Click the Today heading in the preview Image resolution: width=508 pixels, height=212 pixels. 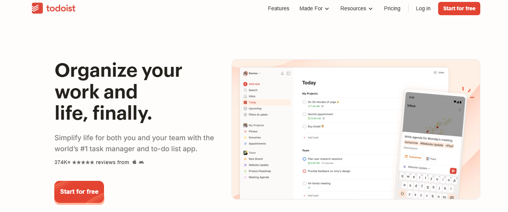coord(309,83)
